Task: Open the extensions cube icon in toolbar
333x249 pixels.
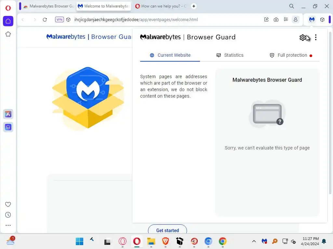Action: (322, 19)
